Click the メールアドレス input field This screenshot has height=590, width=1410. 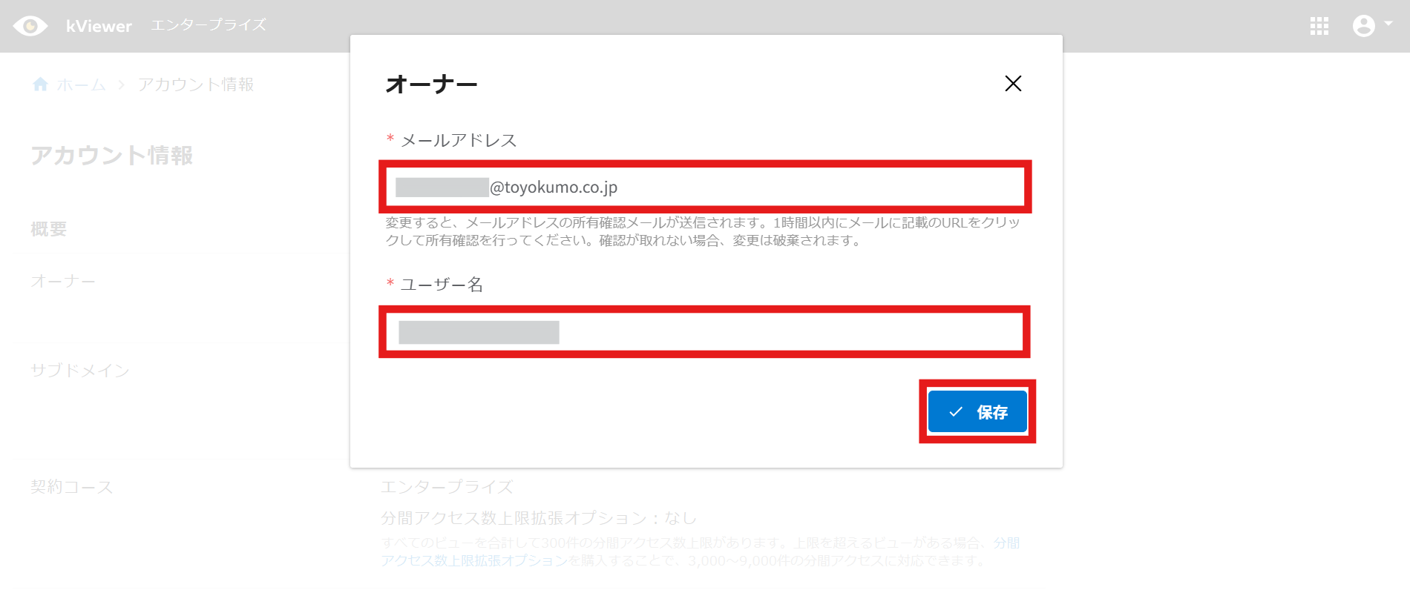tap(705, 187)
